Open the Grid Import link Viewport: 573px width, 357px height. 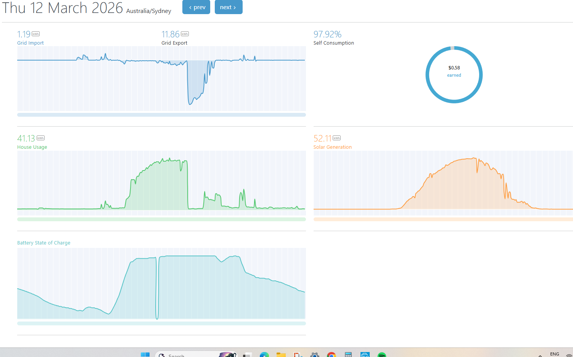coord(31,43)
